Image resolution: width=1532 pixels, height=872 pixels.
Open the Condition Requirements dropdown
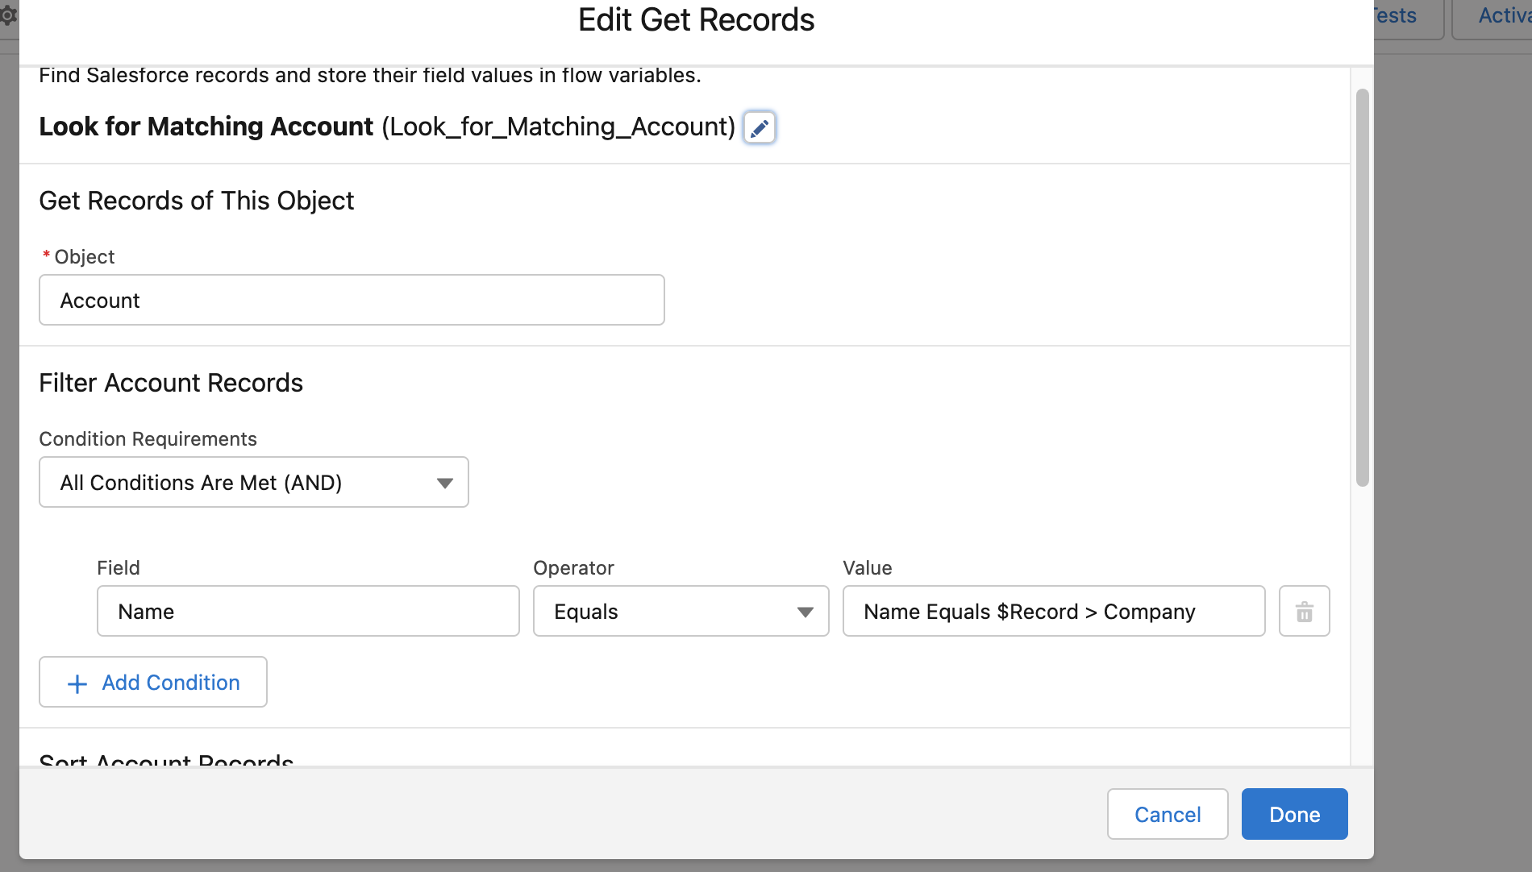[x=253, y=483]
